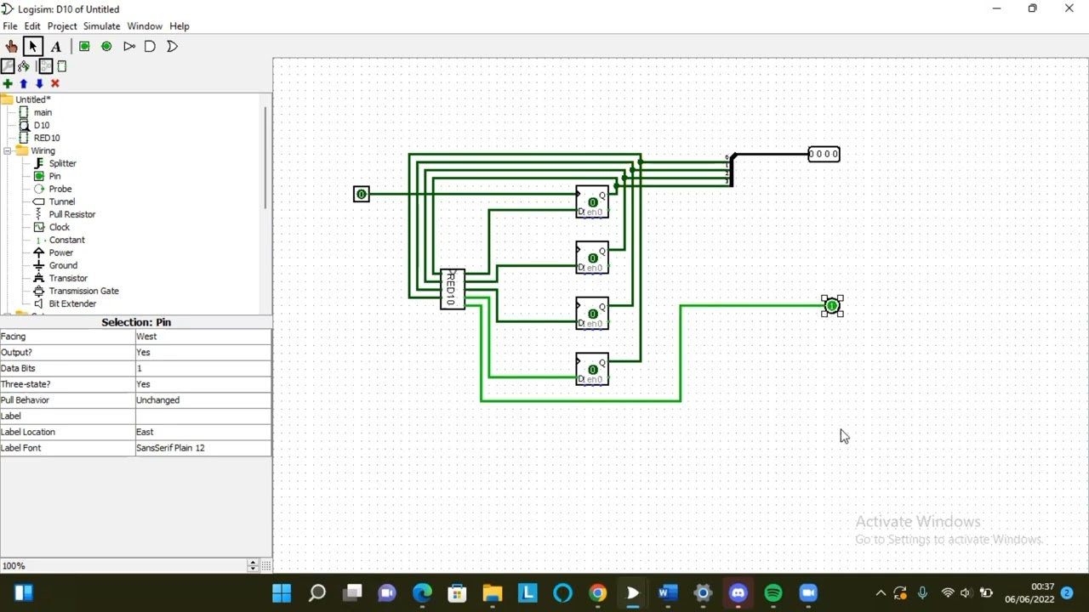Select Power component in tree
Image resolution: width=1089 pixels, height=612 pixels.
click(60, 252)
